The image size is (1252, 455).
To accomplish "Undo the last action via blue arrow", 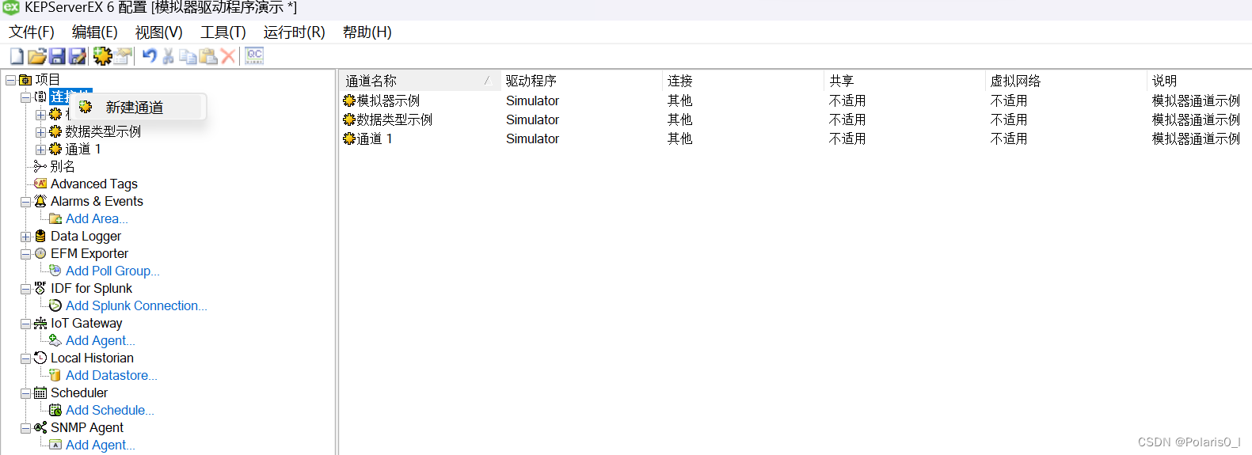I will coord(150,56).
